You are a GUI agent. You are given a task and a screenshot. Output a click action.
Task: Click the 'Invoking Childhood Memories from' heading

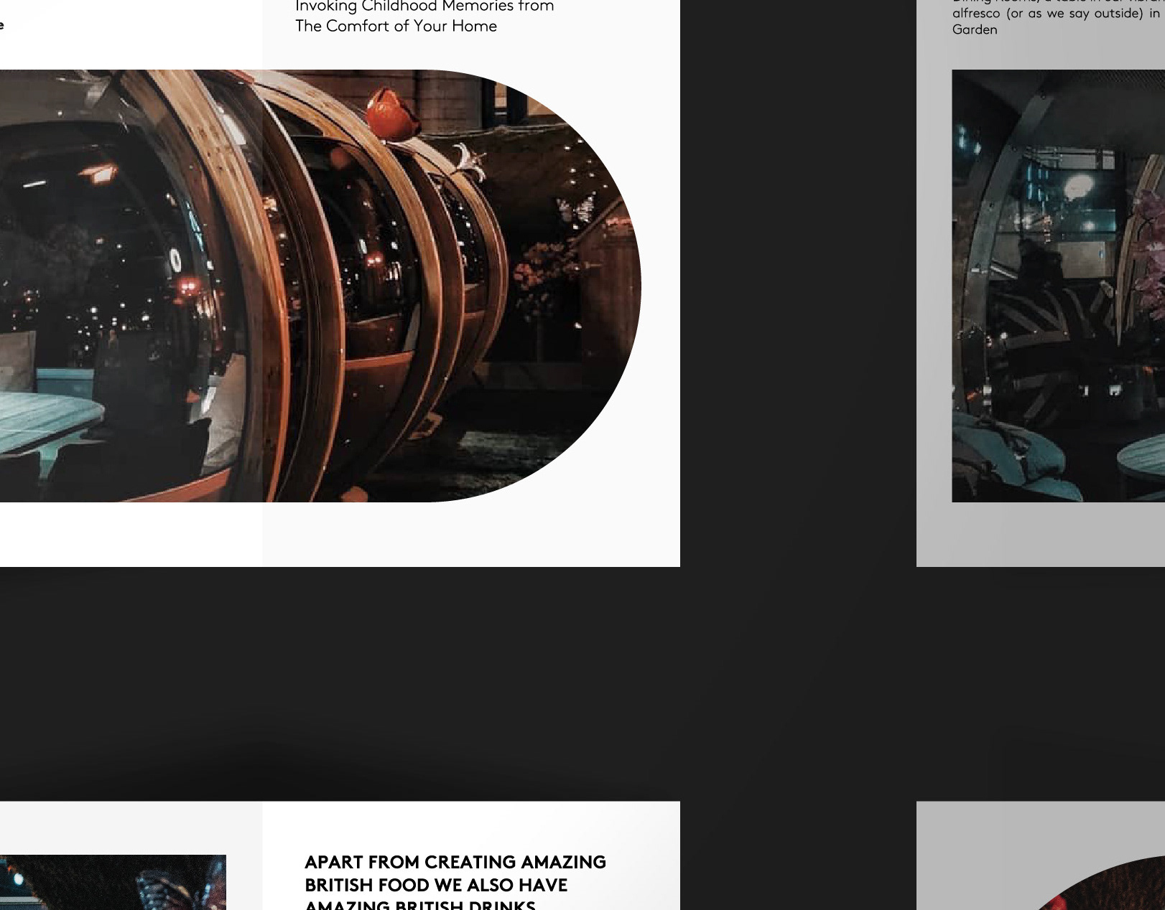pos(424,6)
